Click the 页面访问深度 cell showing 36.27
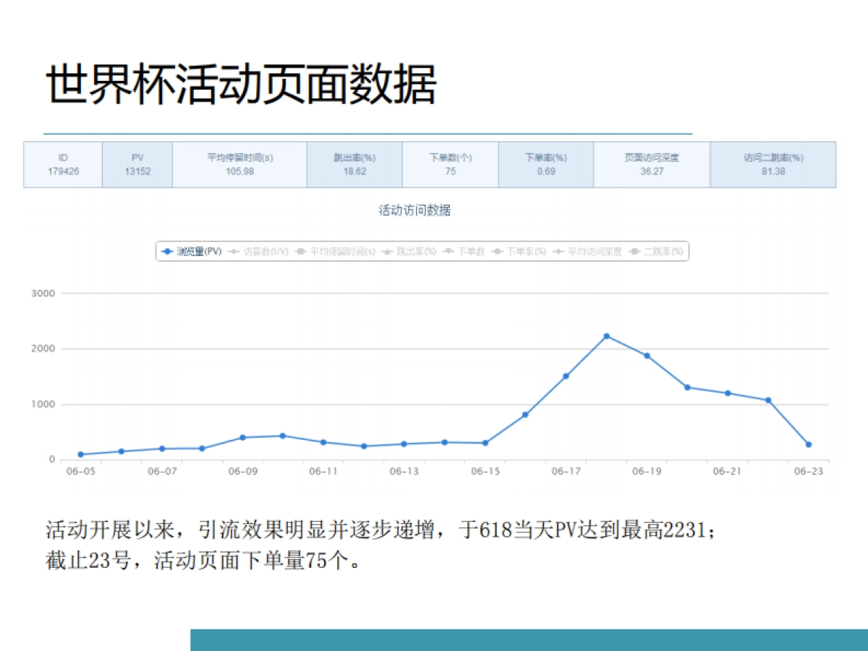 [651, 164]
